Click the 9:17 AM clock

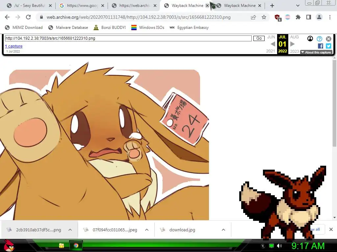point(308,246)
